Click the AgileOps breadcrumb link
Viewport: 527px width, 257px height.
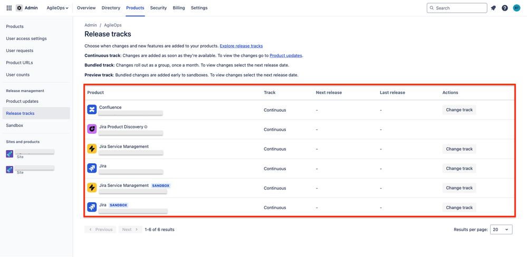[112, 25]
